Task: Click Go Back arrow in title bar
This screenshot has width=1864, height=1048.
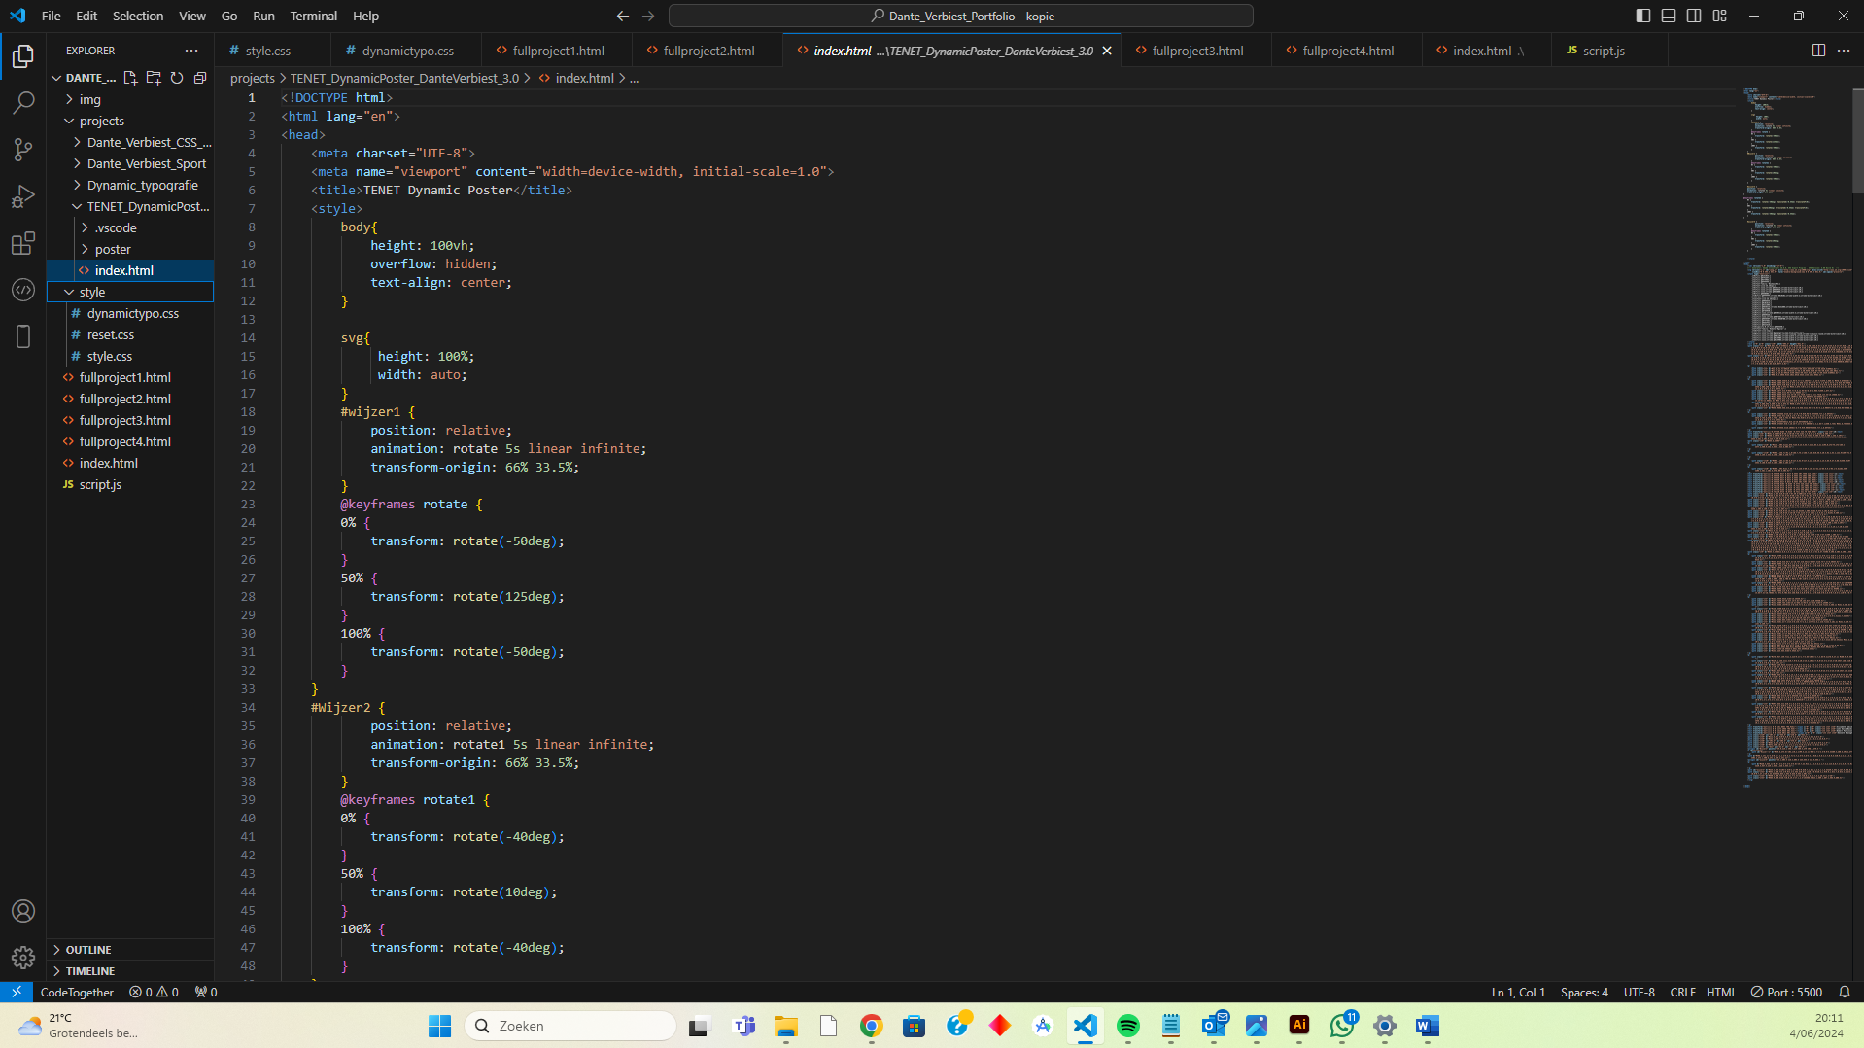Action: point(623,16)
